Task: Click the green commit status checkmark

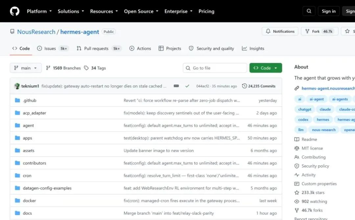Action: click(x=187, y=86)
